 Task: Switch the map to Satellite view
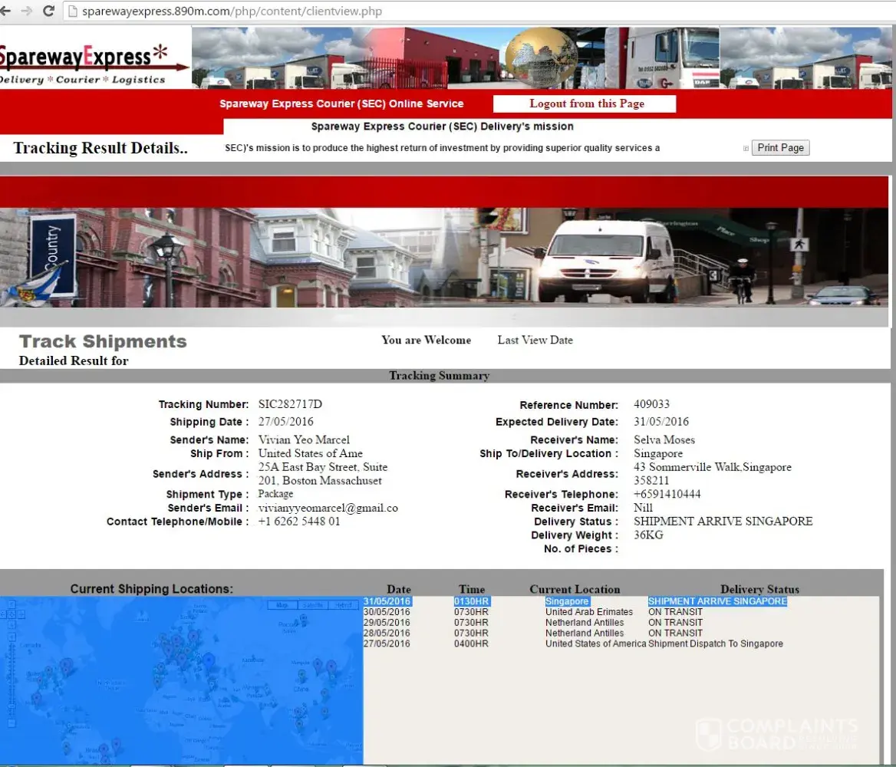click(312, 606)
